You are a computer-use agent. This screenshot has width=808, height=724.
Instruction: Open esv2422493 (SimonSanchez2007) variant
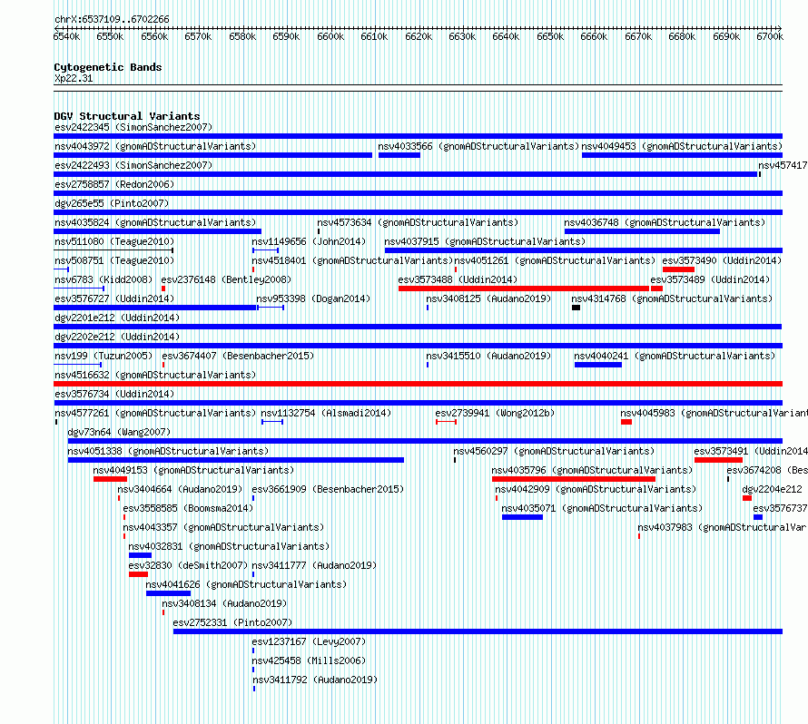click(x=133, y=165)
